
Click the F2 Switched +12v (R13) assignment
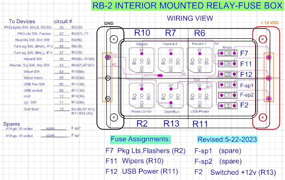pyautogui.click(x=235, y=172)
